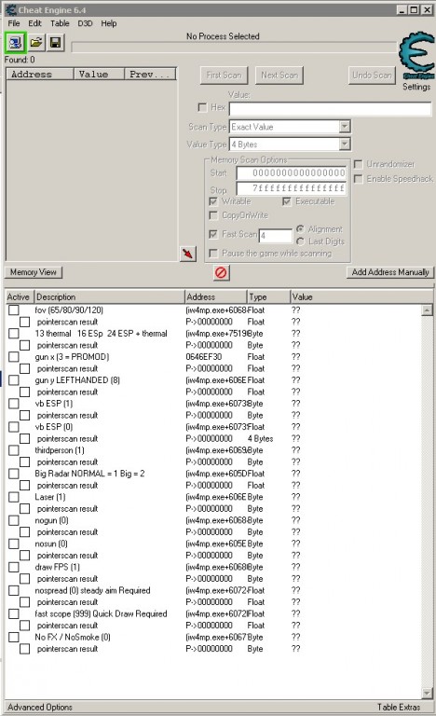Select the gun x (3 = PROMOD) row
Image resolution: width=436 pixels, height=716 pixels.
pyautogui.click(x=214, y=357)
